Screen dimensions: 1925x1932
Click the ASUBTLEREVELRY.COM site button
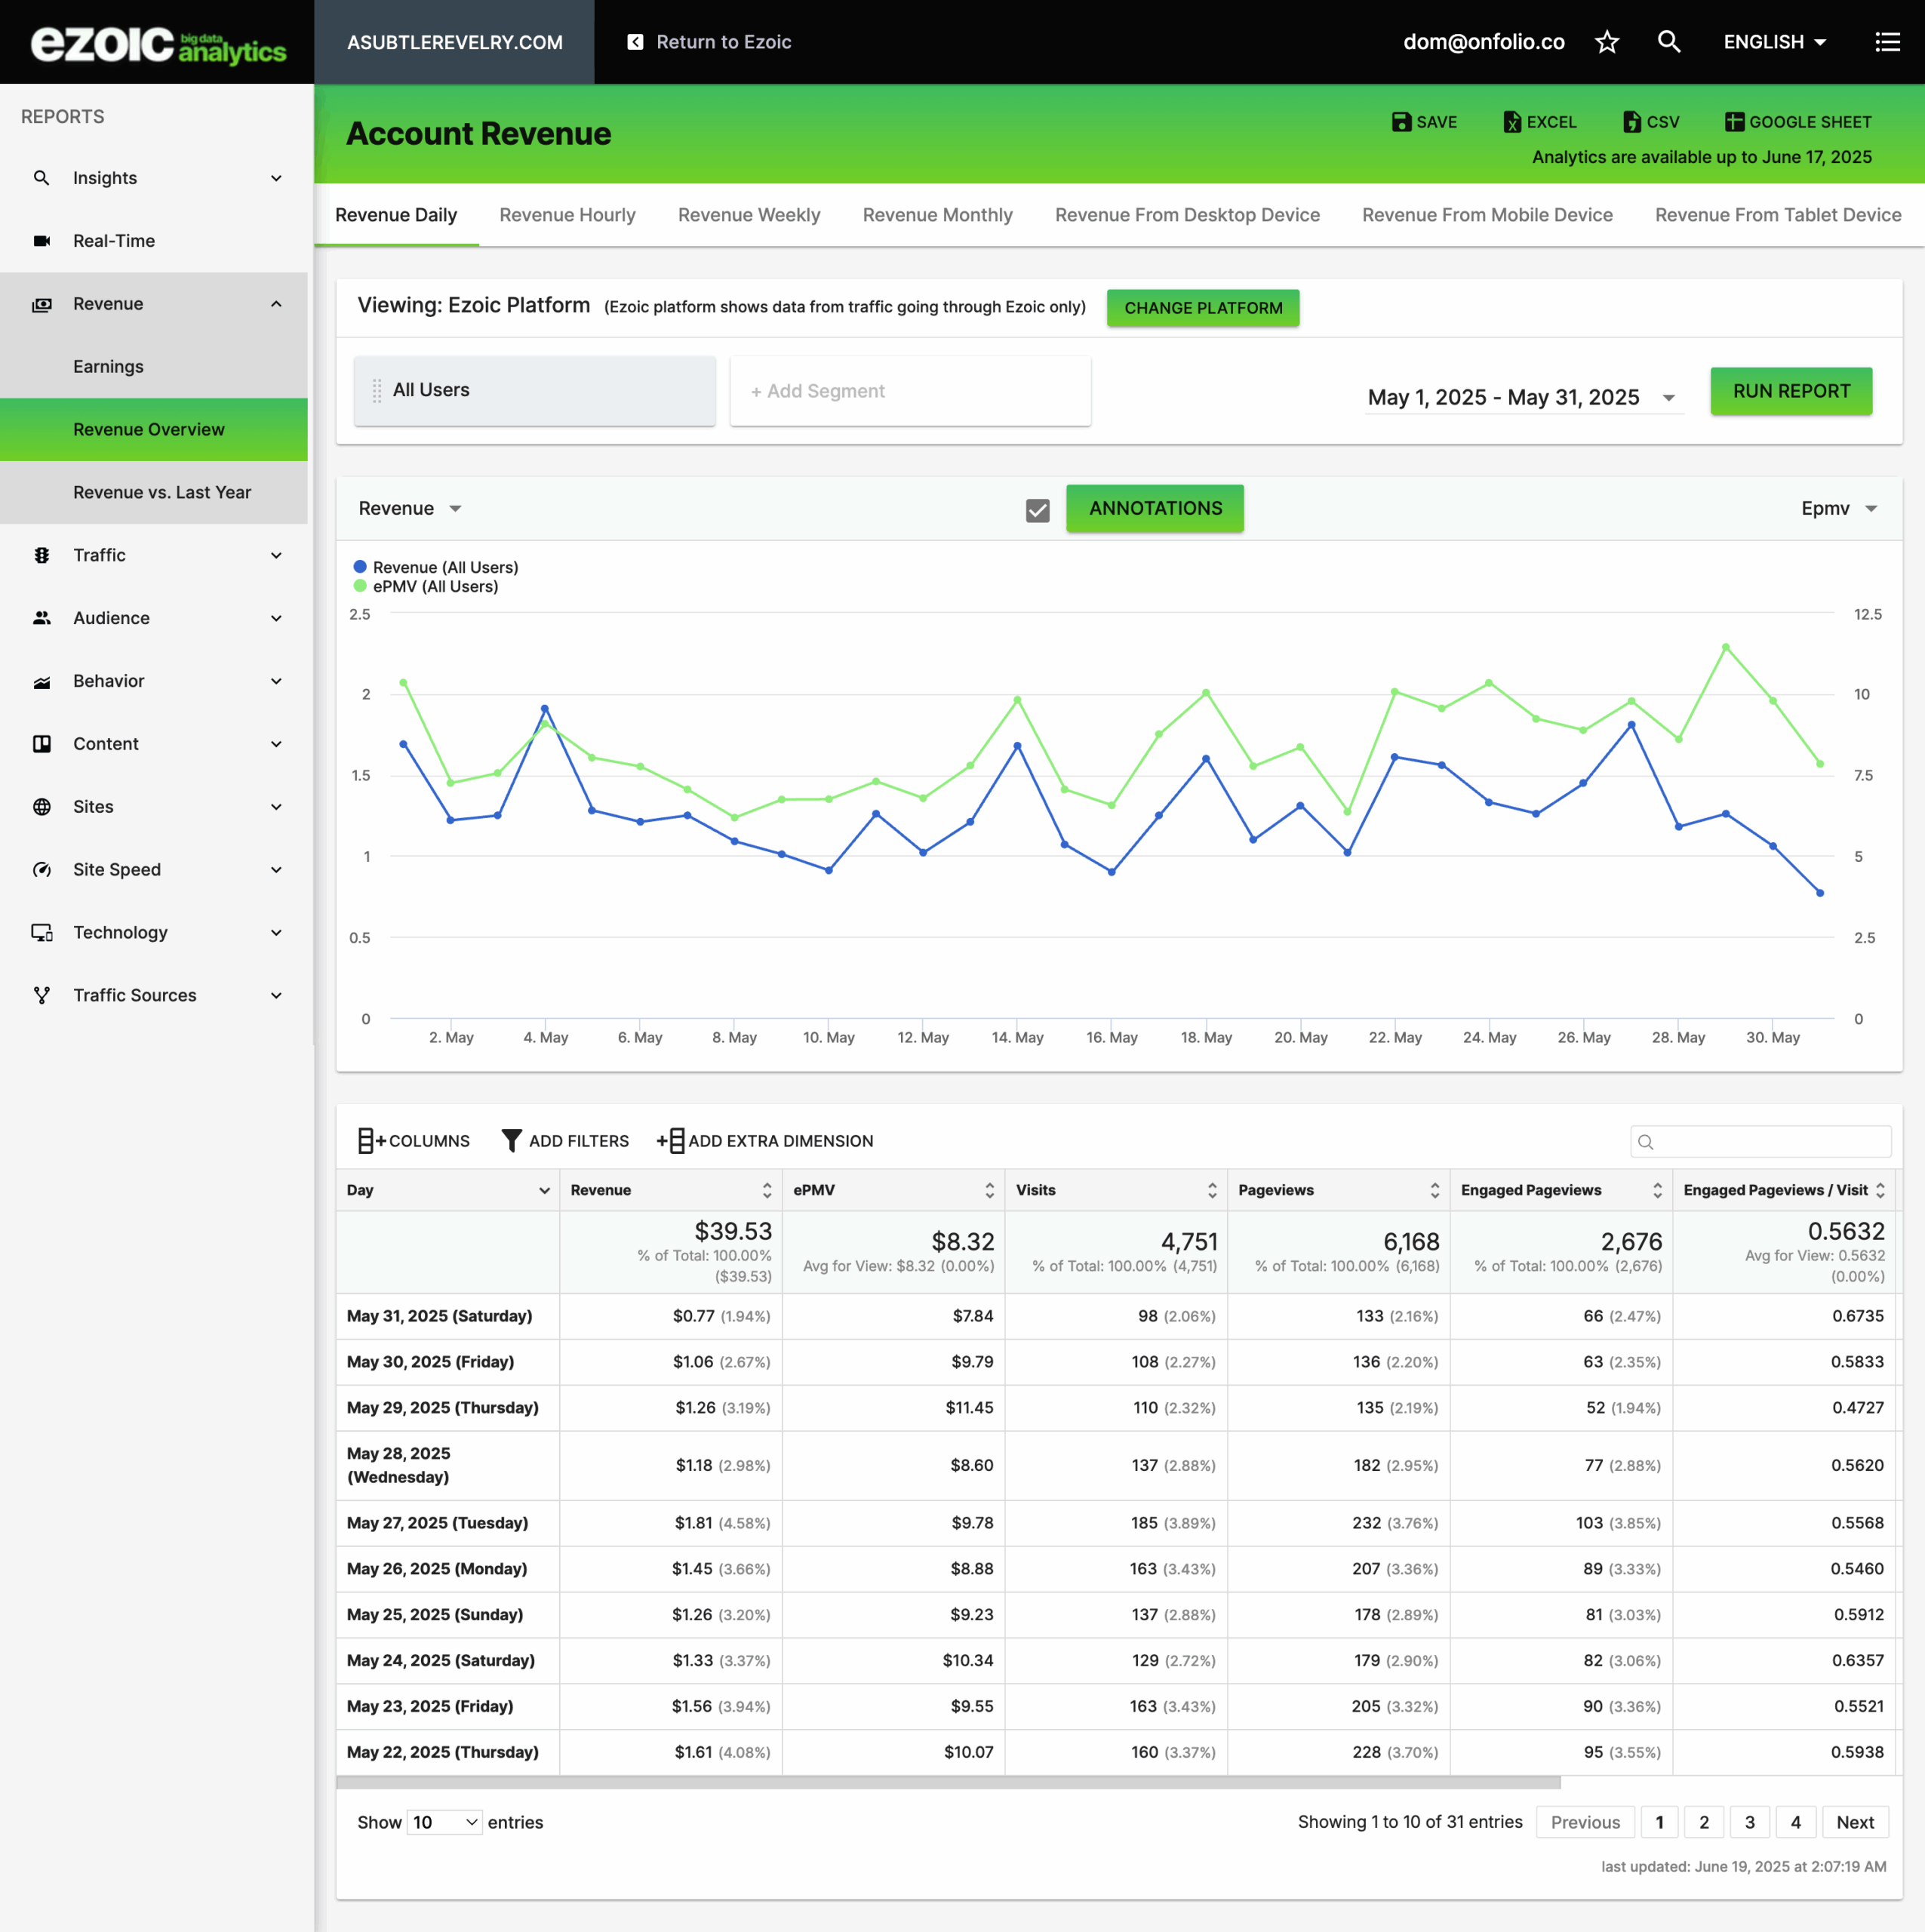[x=454, y=42]
